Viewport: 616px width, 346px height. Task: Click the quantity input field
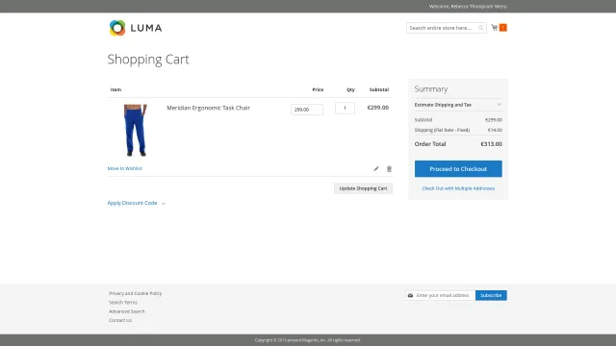click(x=345, y=108)
